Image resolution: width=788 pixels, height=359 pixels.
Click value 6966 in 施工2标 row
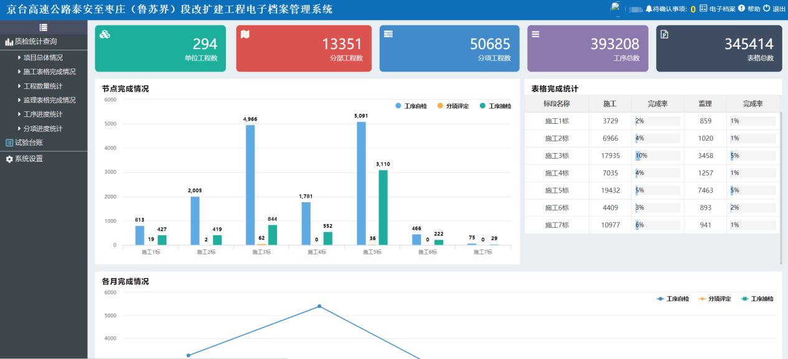click(x=611, y=139)
